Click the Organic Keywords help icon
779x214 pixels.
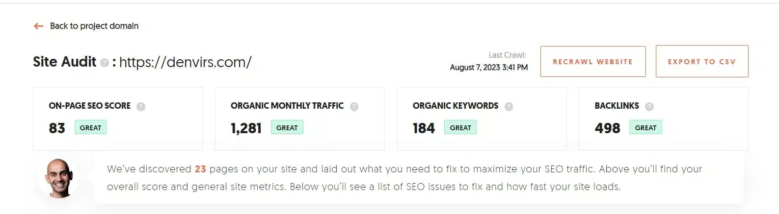tap(509, 106)
